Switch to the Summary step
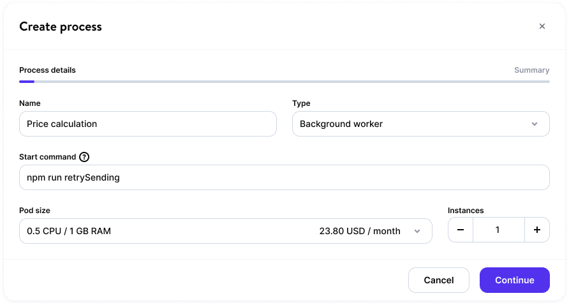 click(x=531, y=70)
